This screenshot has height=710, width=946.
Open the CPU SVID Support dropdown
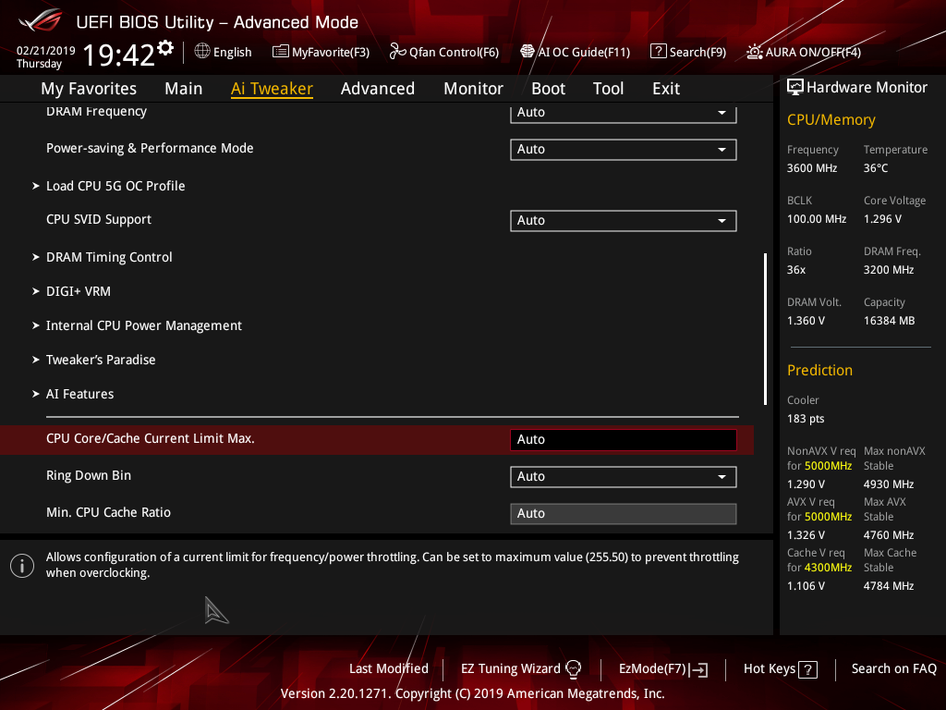point(623,220)
